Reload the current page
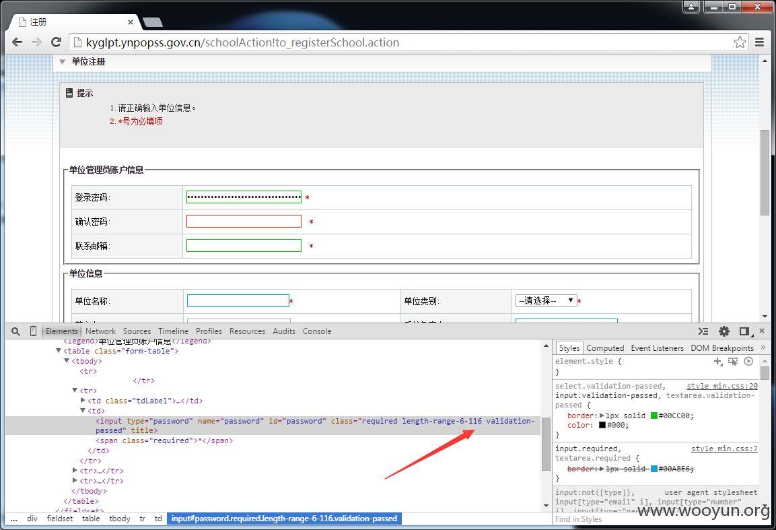Viewport: 776px width, 530px height. 56,42
